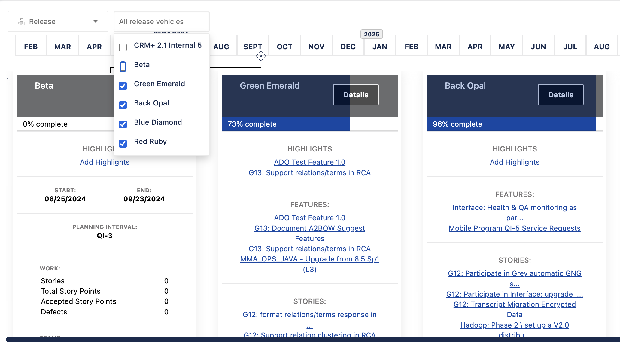Click Add Highlights in the Beta card
Screen dimensions: 620x348
pos(105,162)
